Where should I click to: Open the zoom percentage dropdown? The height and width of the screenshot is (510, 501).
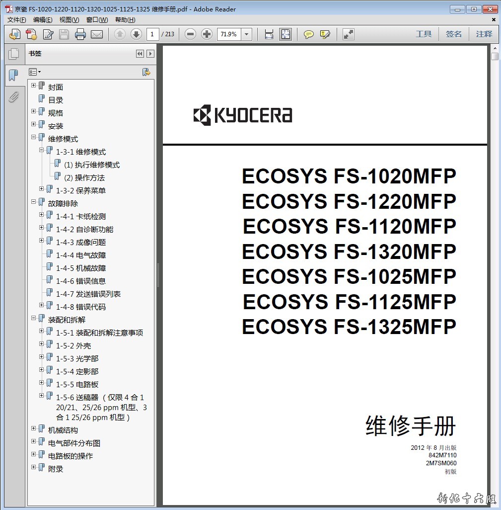tap(247, 34)
